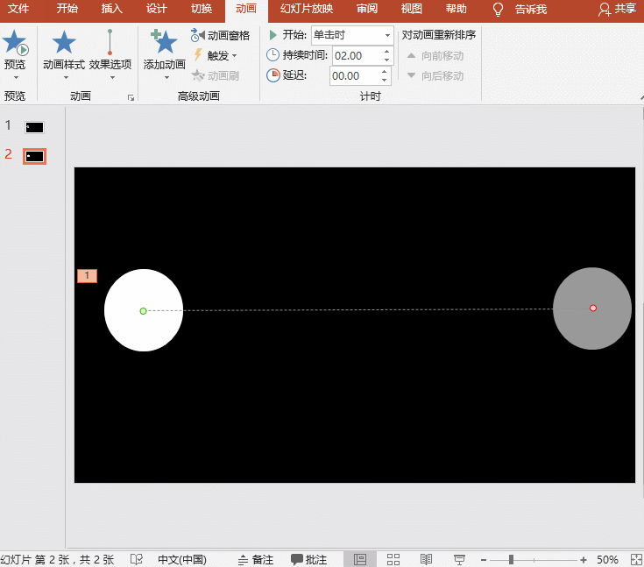Switch to Slide Sorter view icon
644x567 pixels.
(x=393, y=559)
